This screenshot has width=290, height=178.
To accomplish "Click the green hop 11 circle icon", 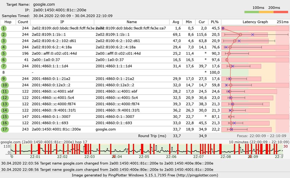I will click(4, 91).
